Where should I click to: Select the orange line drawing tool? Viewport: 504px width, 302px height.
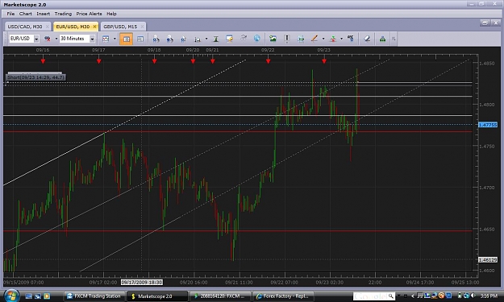coord(314,39)
